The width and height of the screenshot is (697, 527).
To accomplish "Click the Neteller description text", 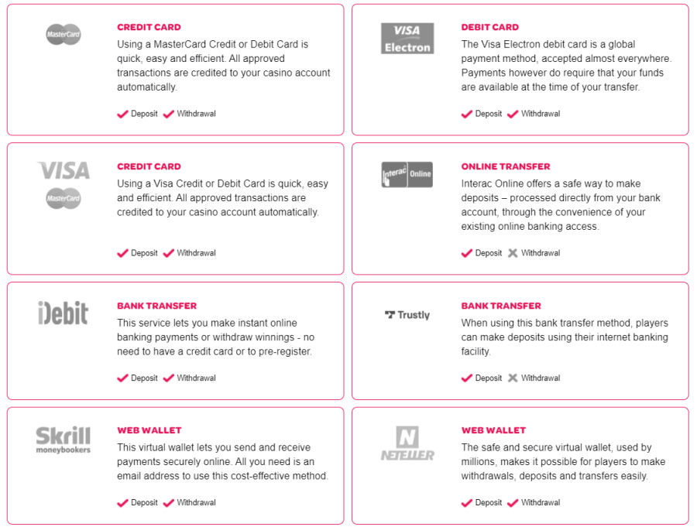I will 563,462.
